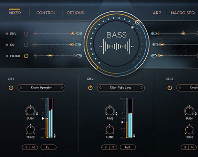Click the EQ indicator dot
This screenshot has height=157, width=198.
coord(7,45)
